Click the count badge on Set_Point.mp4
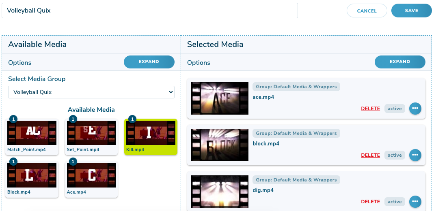The image size is (436, 211). point(73,119)
